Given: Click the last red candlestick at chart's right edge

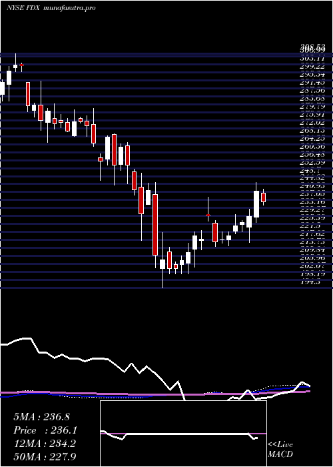Looking at the screenshot, I should 263,197.
